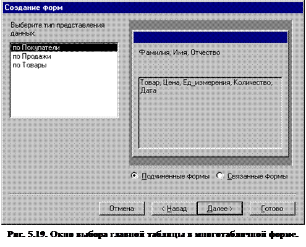Click the "Отмена" button
This screenshot has width=306, height=247.
click(x=122, y=209)
